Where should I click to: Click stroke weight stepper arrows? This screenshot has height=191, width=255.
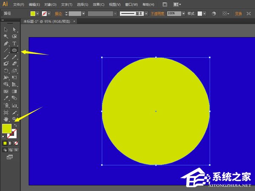66,14
